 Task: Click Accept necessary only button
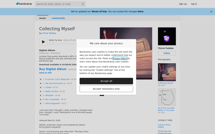[x=106, y=89]
